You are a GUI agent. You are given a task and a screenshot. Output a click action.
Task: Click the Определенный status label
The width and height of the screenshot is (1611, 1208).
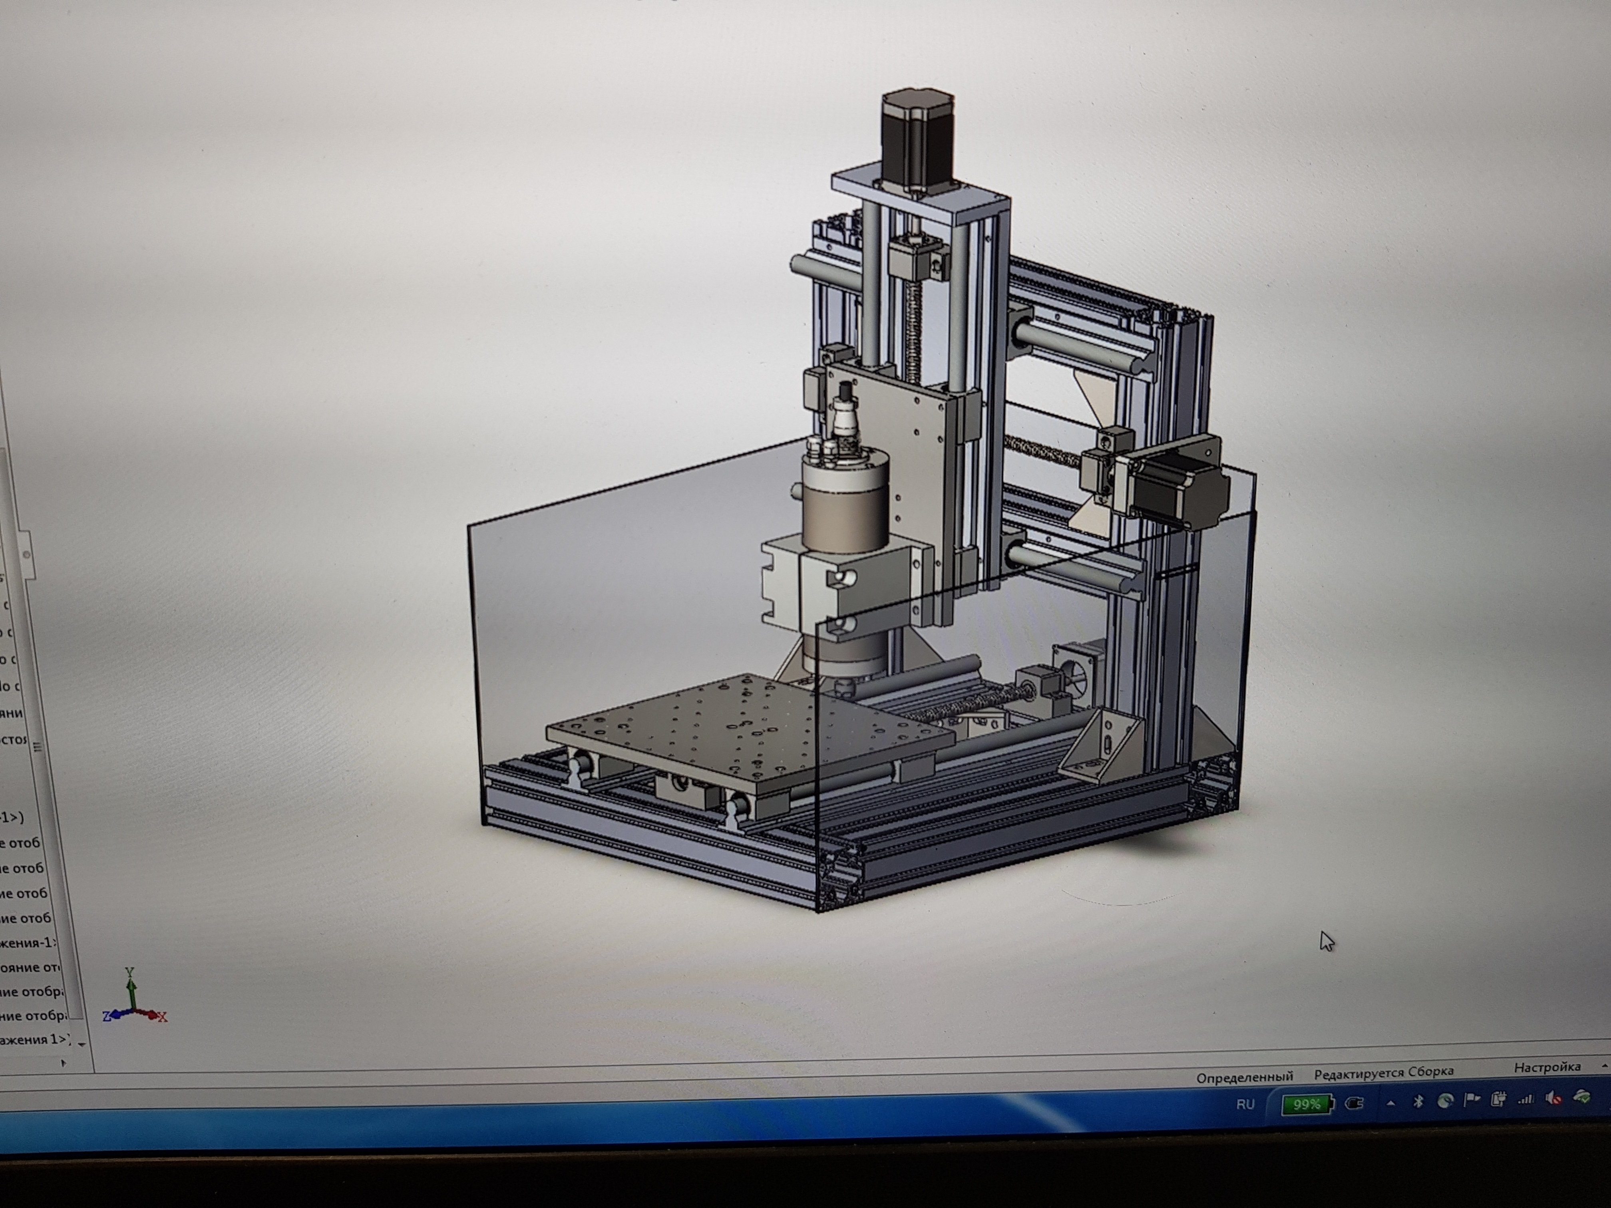pyautogui.click(x=1245, y=1076)
